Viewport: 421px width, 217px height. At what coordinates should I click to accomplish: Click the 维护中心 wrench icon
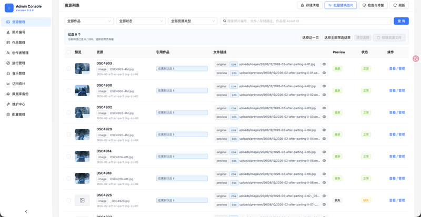point(8,104)
